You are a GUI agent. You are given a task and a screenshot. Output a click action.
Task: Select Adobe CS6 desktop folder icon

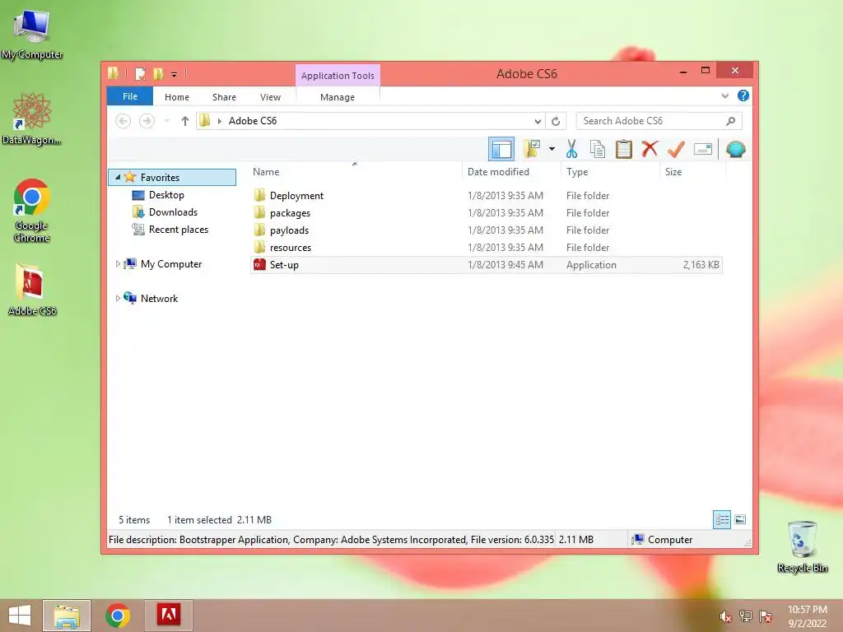click(32, 289)
